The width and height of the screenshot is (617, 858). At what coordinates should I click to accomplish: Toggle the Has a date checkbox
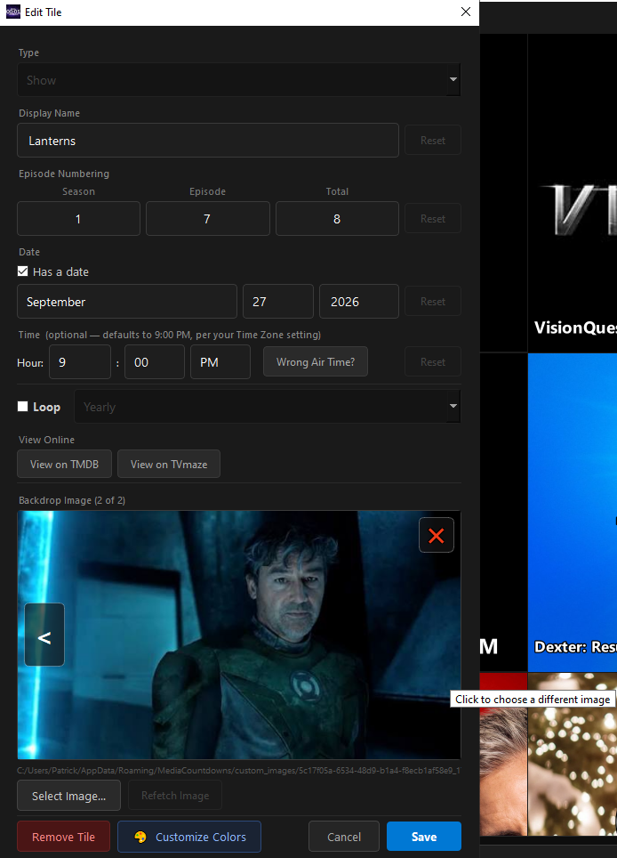(x=22, y=271)
